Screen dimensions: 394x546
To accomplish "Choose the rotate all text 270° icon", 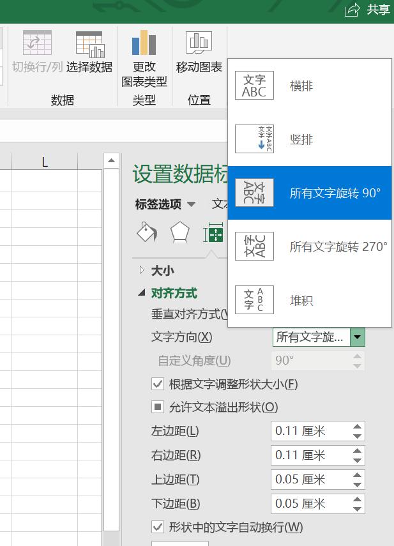I will click(254, 246).
